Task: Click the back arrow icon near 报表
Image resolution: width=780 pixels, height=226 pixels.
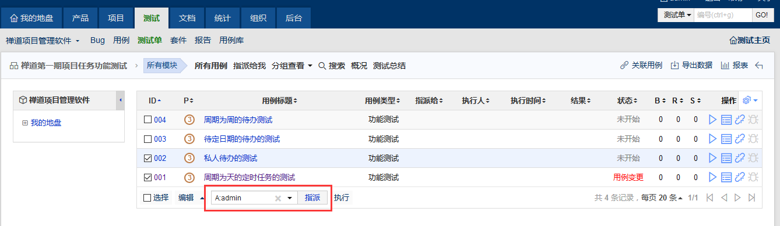Action: pos(759,66)
